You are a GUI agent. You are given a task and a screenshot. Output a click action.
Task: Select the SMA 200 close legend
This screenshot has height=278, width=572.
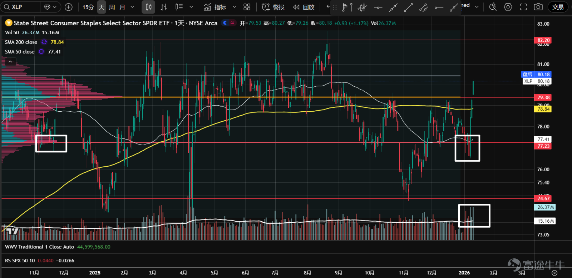(x=21, y=42)
